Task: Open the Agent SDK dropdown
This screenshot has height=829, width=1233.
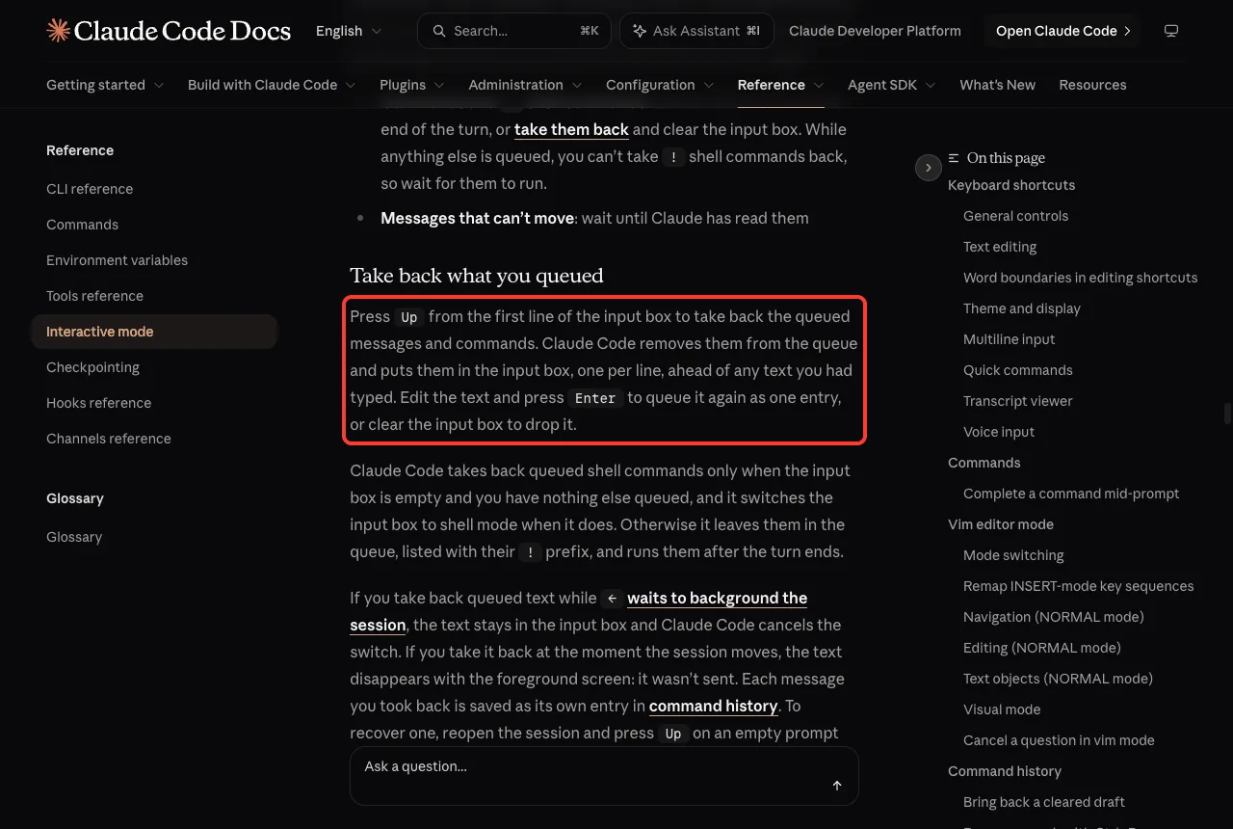Action: [892, 85]
